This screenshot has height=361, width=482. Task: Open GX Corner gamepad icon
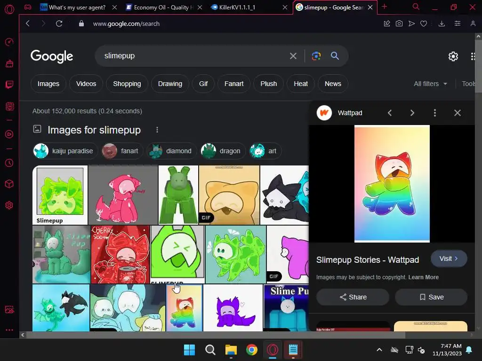click(28, 7)
